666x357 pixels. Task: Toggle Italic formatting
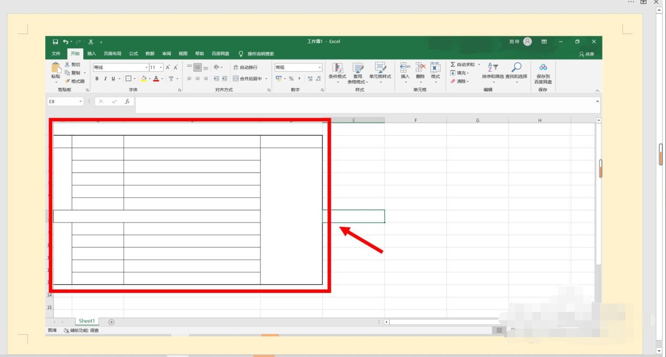(105, 79)
